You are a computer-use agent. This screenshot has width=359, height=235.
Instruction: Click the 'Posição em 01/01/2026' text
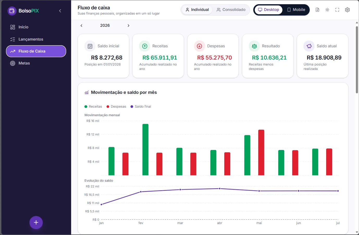click(x=103, y=64)
